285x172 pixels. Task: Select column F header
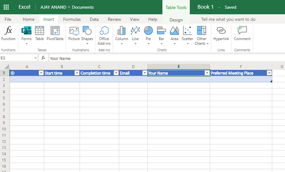(241, 67)
